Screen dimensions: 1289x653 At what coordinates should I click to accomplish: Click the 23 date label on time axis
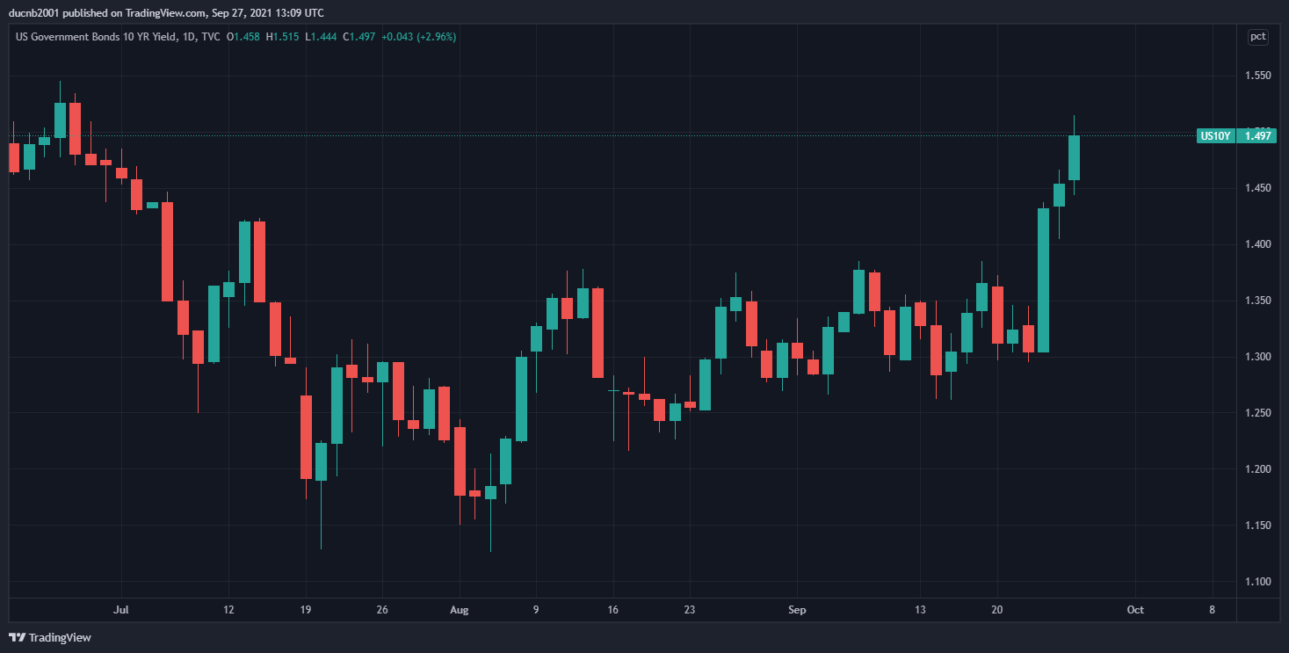click(x=690, y=609)
